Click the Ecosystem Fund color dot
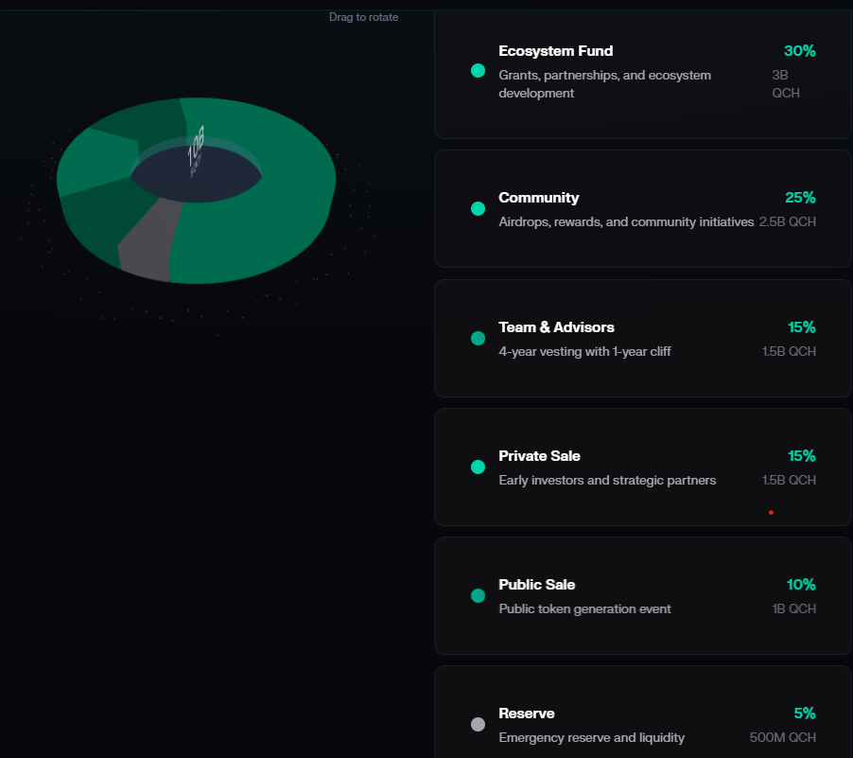Image resolution: width=853 pixels, height=758 pixels. [x=478, y=71]
